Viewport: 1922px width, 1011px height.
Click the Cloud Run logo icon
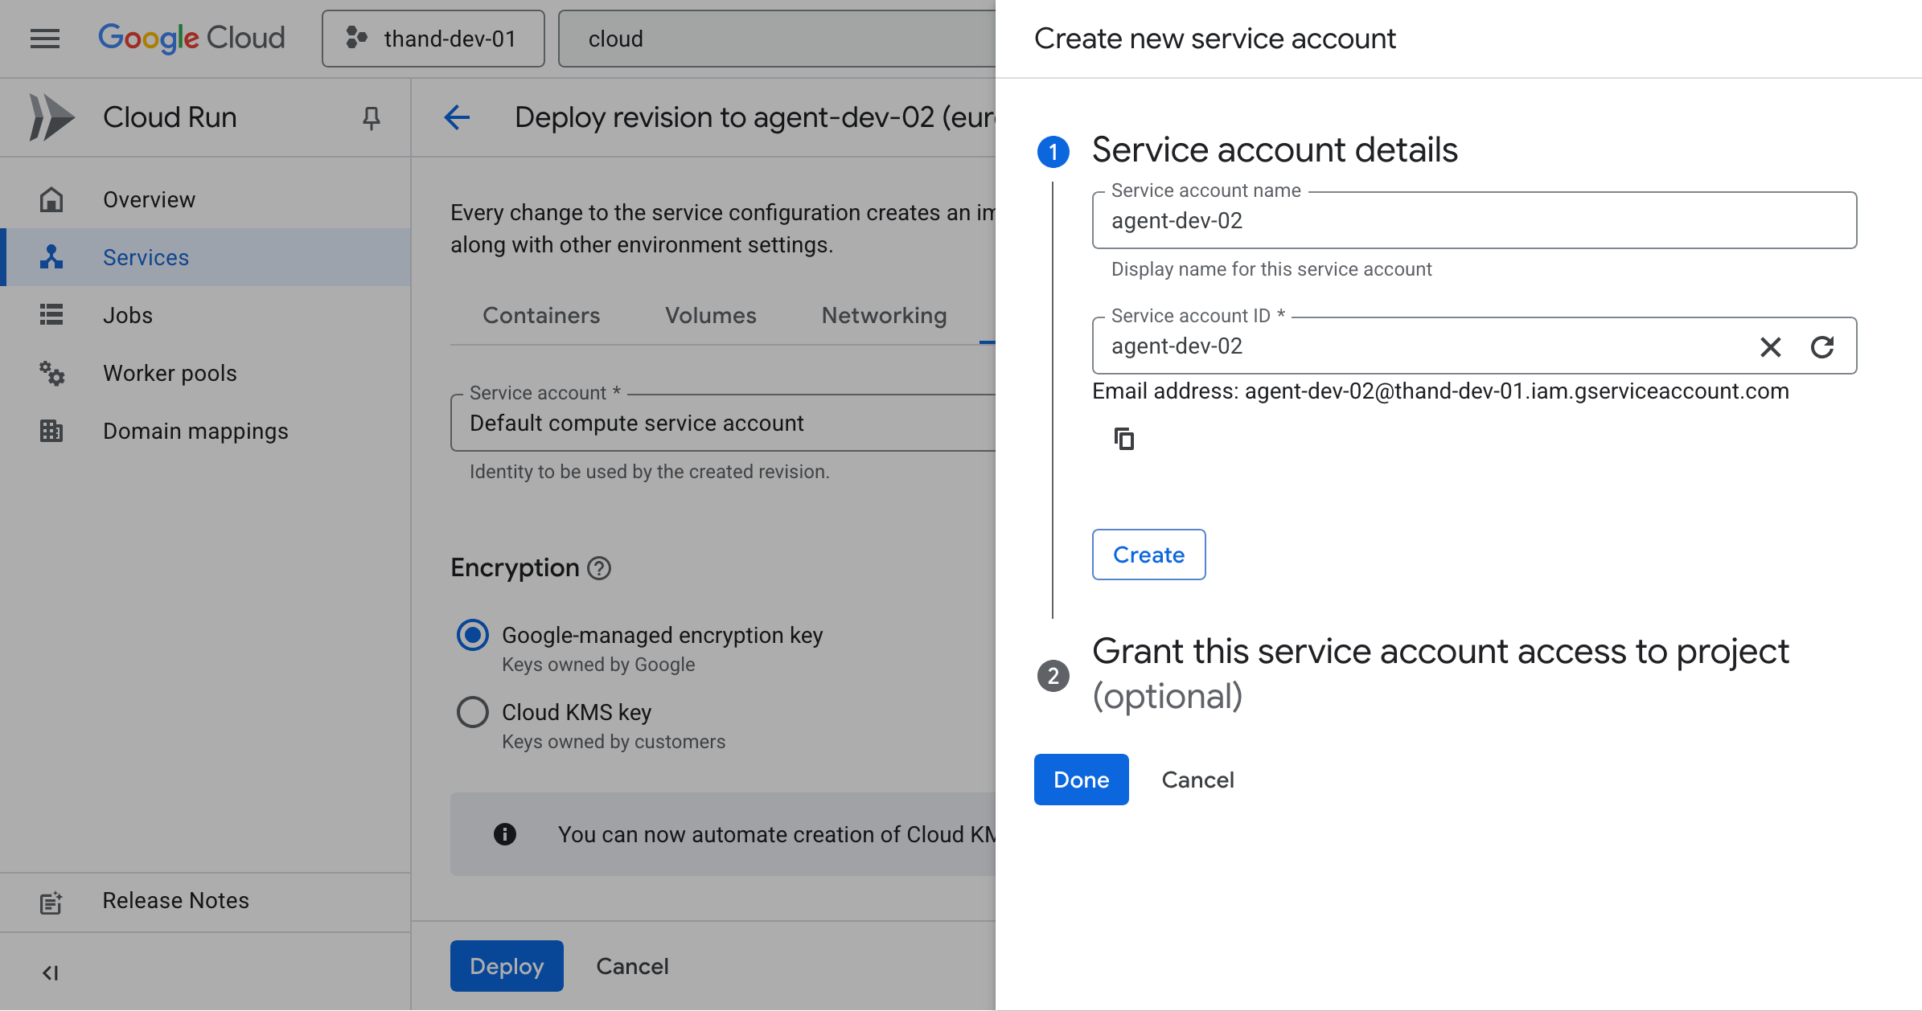pos(51,117)
